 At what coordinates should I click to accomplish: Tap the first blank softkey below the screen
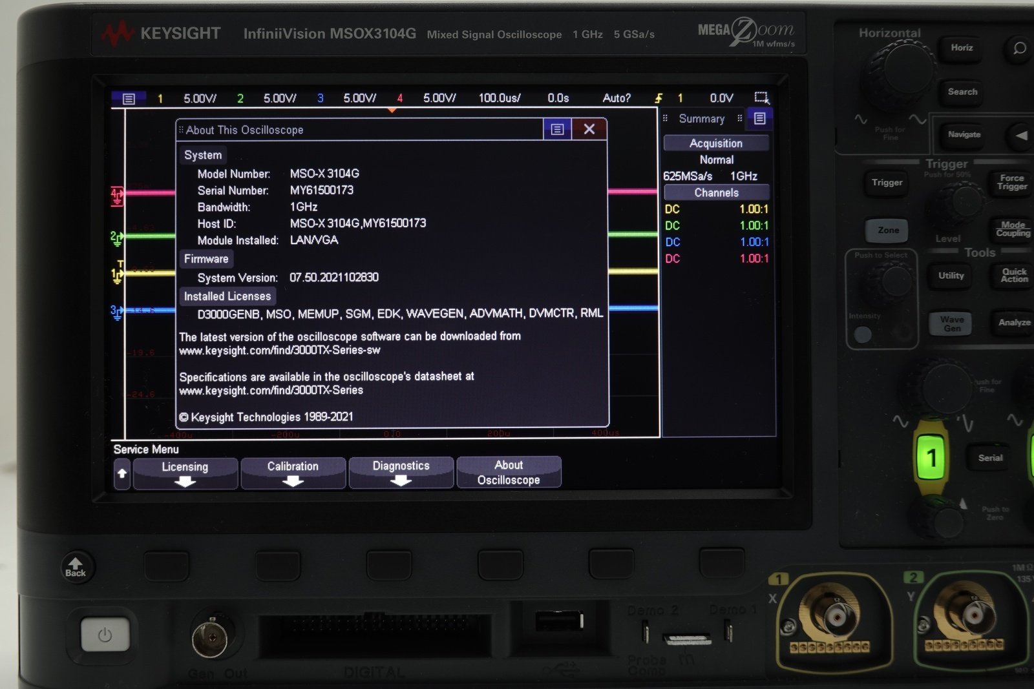pos(167,566)
